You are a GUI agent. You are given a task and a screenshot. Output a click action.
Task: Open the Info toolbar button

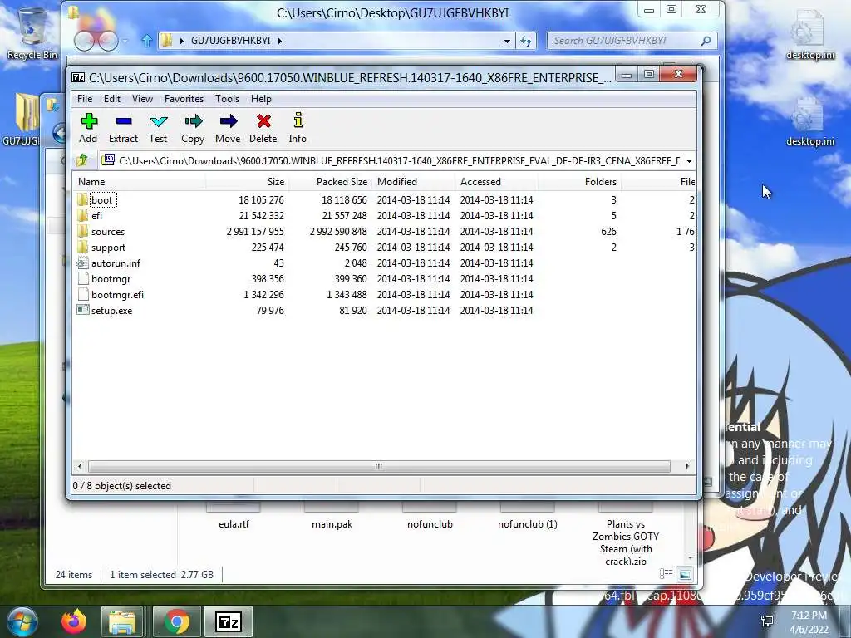click(x=298, y=128)
